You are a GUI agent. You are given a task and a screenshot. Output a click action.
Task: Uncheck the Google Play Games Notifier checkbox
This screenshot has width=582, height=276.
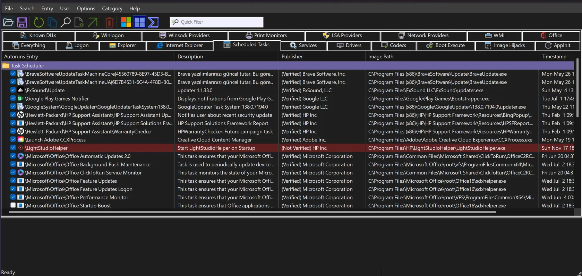[13, 98]
